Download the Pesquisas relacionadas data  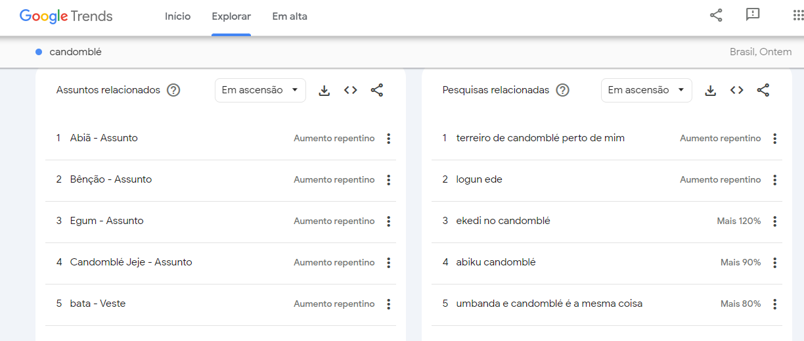point(710,91)
